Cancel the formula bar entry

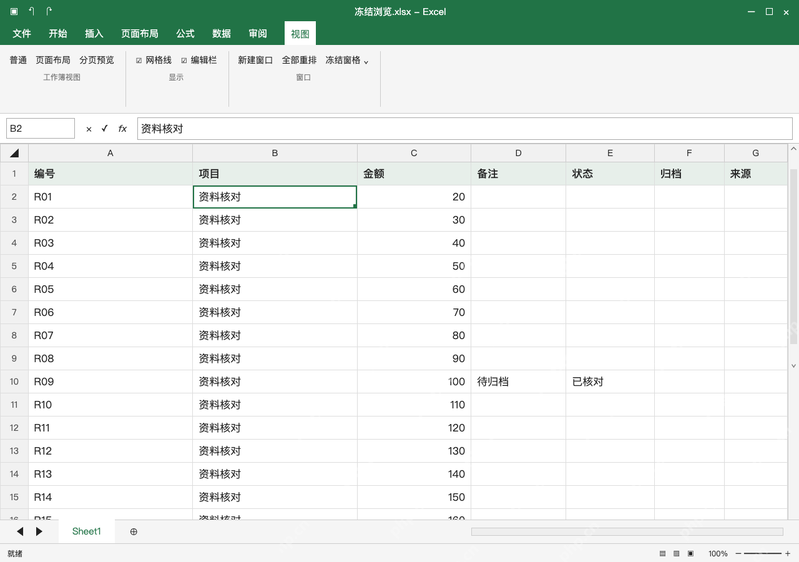[x=89, y=129]
